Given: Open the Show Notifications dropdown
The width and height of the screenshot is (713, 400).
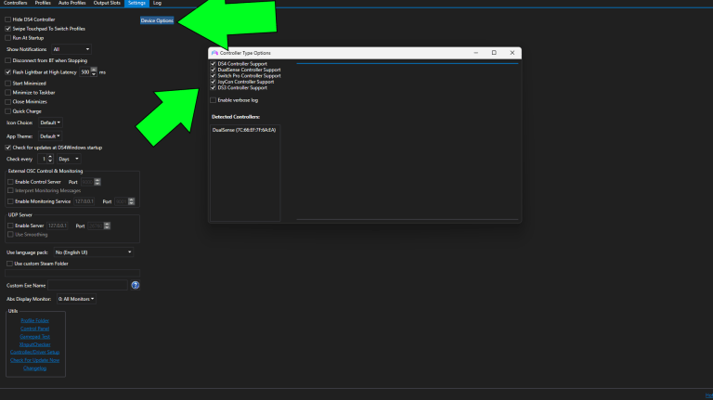Looking at the screenshot, I should (71, 48).
